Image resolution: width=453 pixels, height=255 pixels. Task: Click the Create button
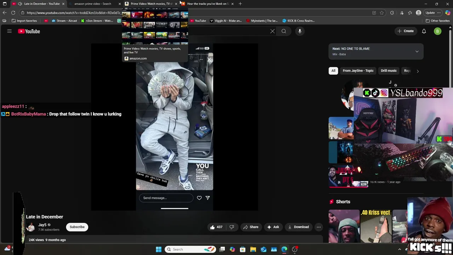click(x=405, y=31)
